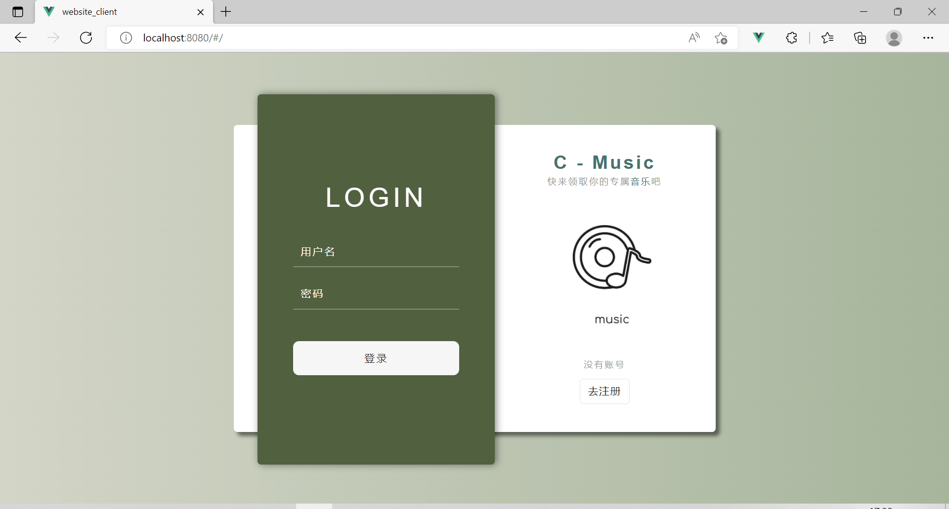949x509 pixels.
Task: Open a new tab with plus button
Action: 226,12
